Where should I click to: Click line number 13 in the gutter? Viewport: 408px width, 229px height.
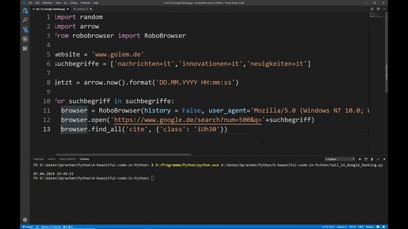click(47, 129)
